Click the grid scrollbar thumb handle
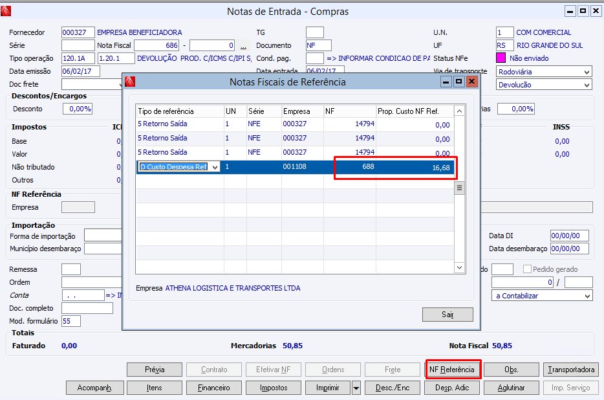 click(x=459, y=188)
